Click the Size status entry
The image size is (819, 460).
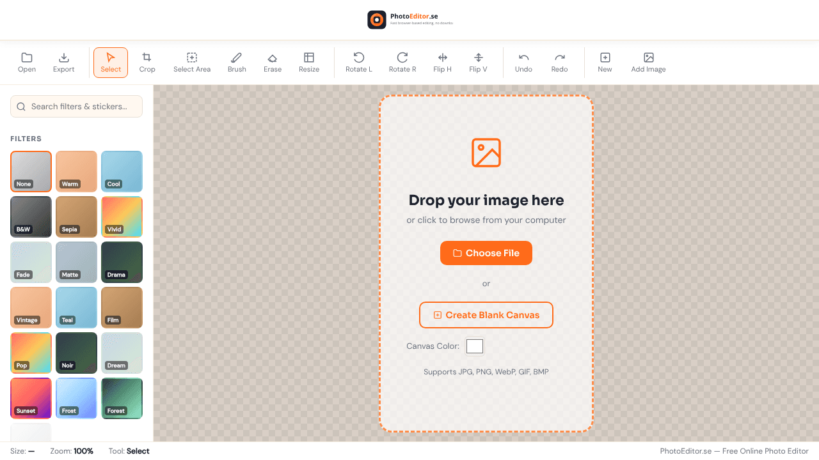click(x=22, y=451)
